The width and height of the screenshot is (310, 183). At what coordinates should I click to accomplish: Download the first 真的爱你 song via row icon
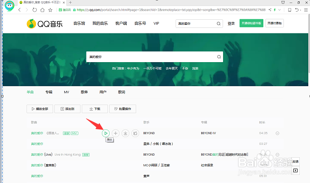coord(125,133)
